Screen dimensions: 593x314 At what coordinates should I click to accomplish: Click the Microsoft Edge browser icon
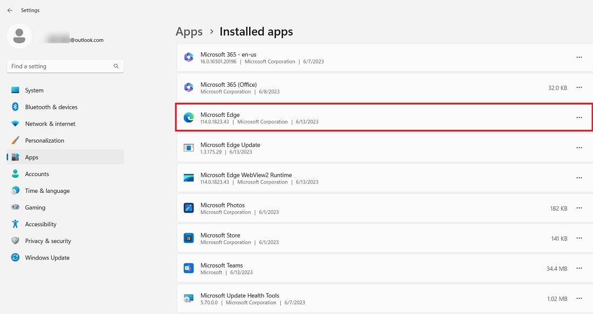point(189,117)
